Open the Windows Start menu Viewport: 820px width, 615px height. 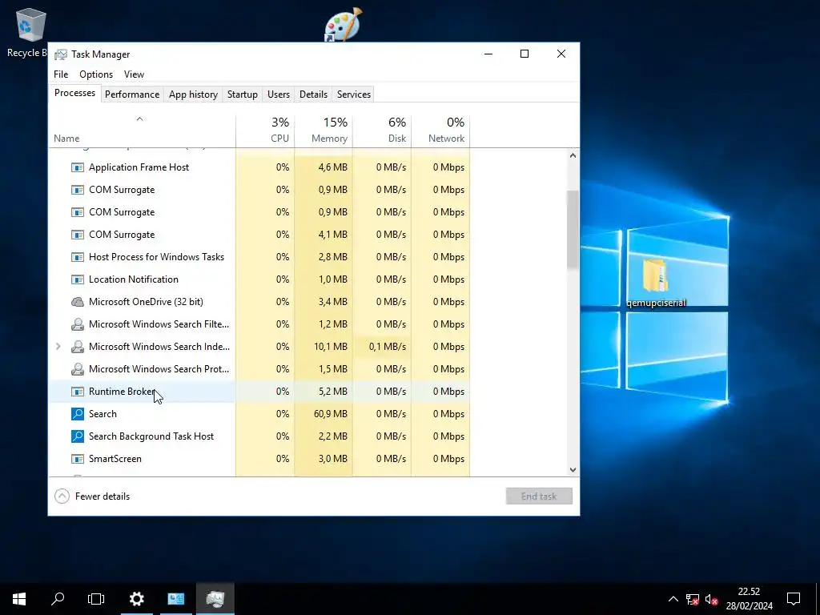[19, 599]
